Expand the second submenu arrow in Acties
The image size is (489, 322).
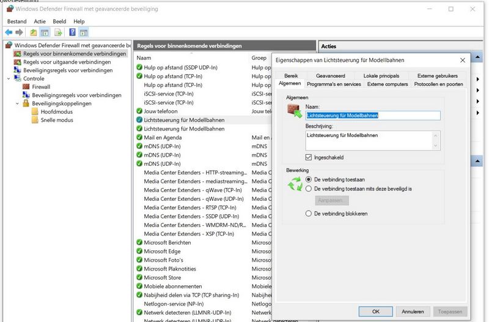coord(478,90)
